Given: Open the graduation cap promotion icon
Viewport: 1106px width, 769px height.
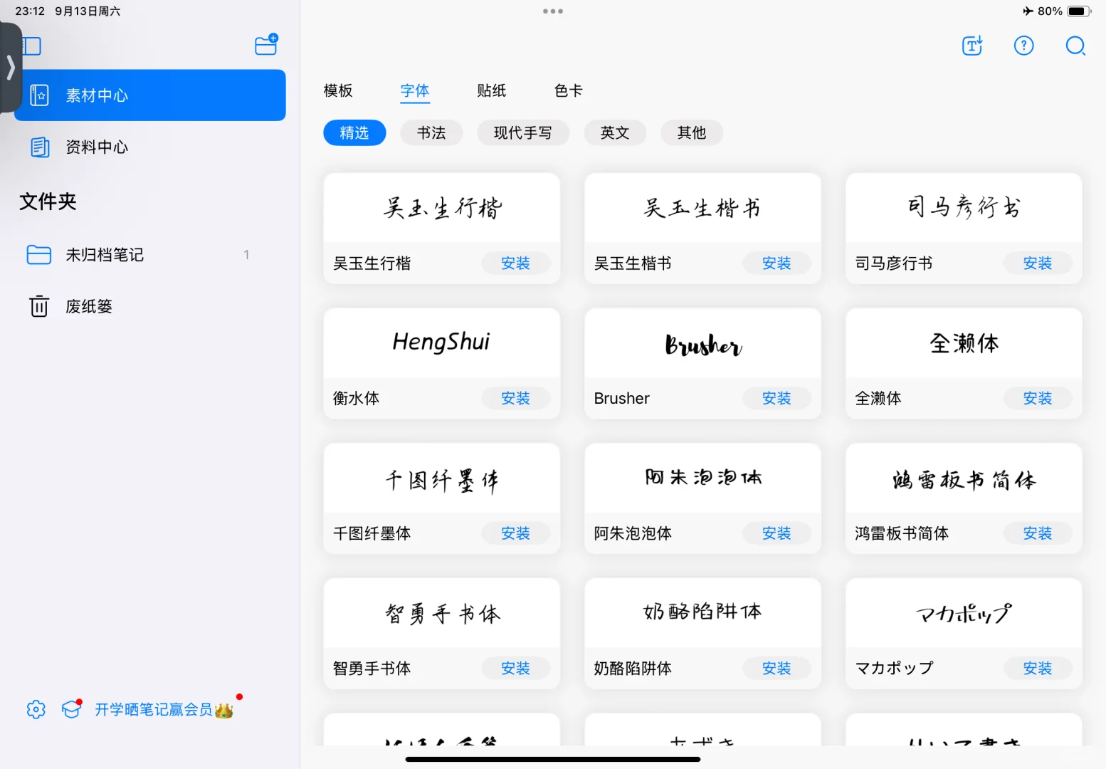Looking at the screenshot, I should [x=71, y=708].
